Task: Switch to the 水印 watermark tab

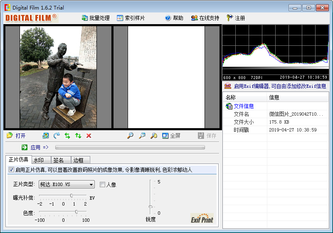Action: coord(39,160)
